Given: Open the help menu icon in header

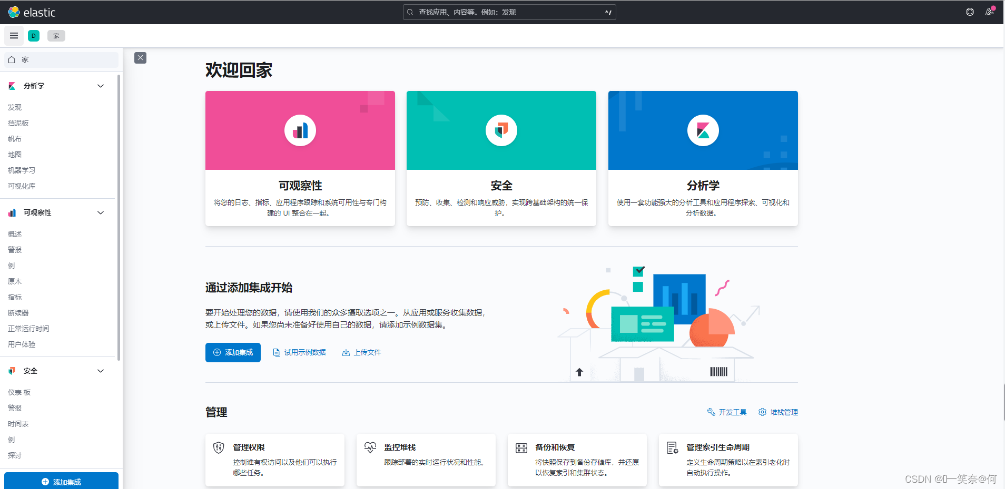Looking at the screenshot, I should click(x=970, y=12).
